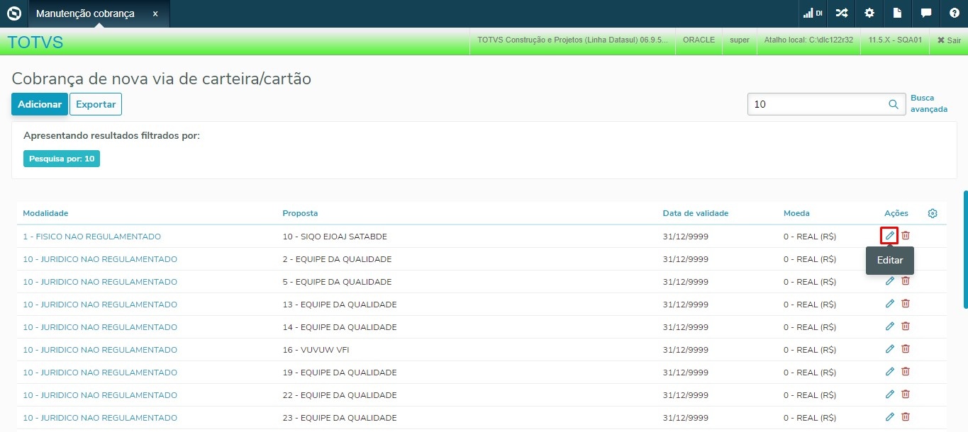Screen dimensions: 968x432
Task: Open the signal bars DI icon
Action: (813, 13)
